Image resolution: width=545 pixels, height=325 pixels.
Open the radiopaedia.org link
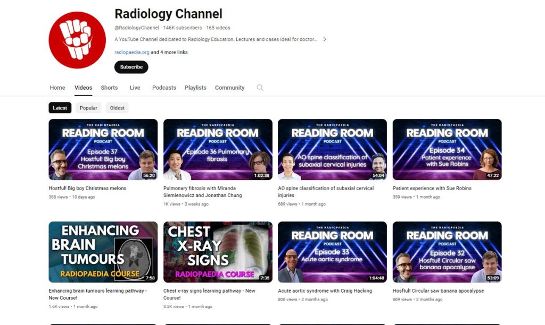point(131,53)
